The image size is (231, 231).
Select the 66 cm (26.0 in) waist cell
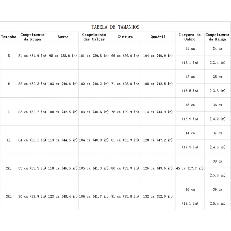(x=125, y=56)
